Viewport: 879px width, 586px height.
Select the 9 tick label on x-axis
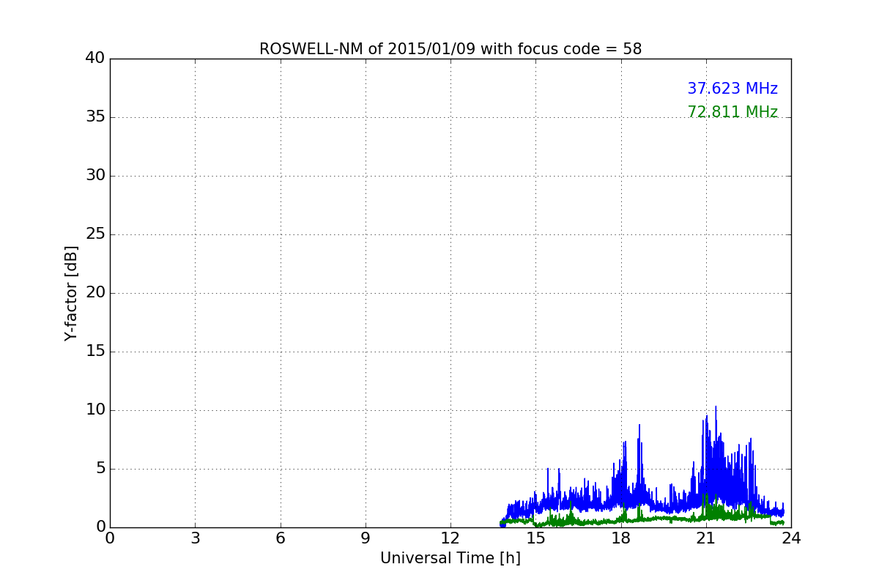click(x=366, y=538)
